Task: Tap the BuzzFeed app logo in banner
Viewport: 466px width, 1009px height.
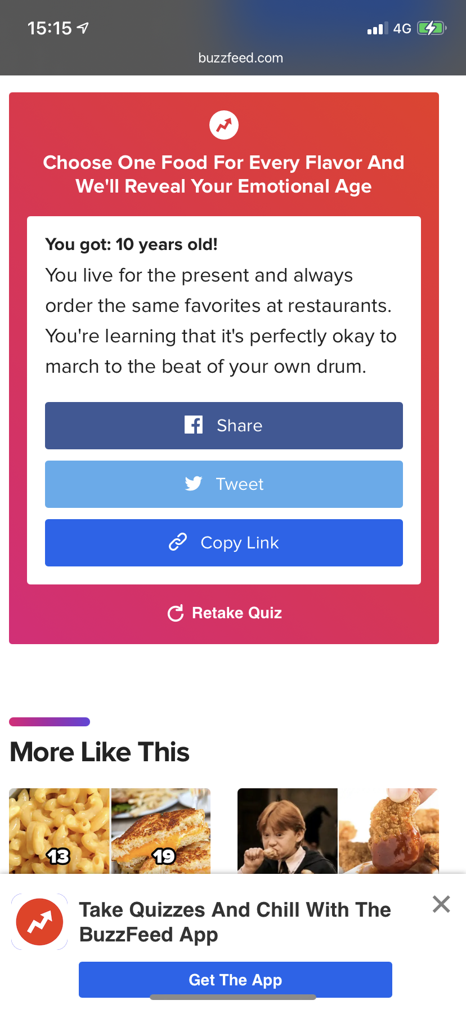Action: [x=39, y=922]
